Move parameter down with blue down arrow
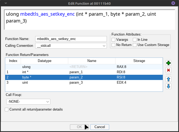The image size is (179, 132). (x=169, y=86)
